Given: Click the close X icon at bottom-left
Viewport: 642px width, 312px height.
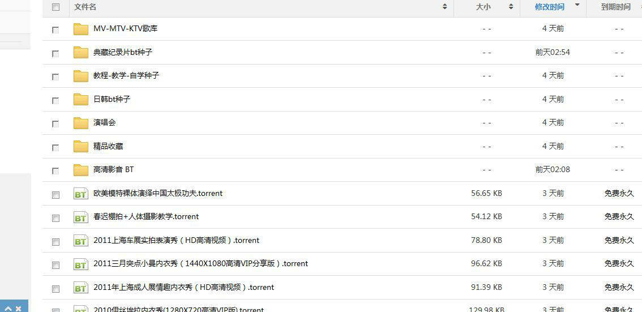Looking at the screenshot, I should point(19,309).
